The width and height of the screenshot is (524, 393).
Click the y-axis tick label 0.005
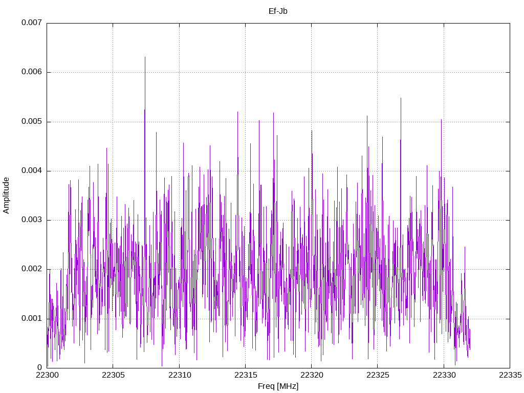tap(32, 121)
